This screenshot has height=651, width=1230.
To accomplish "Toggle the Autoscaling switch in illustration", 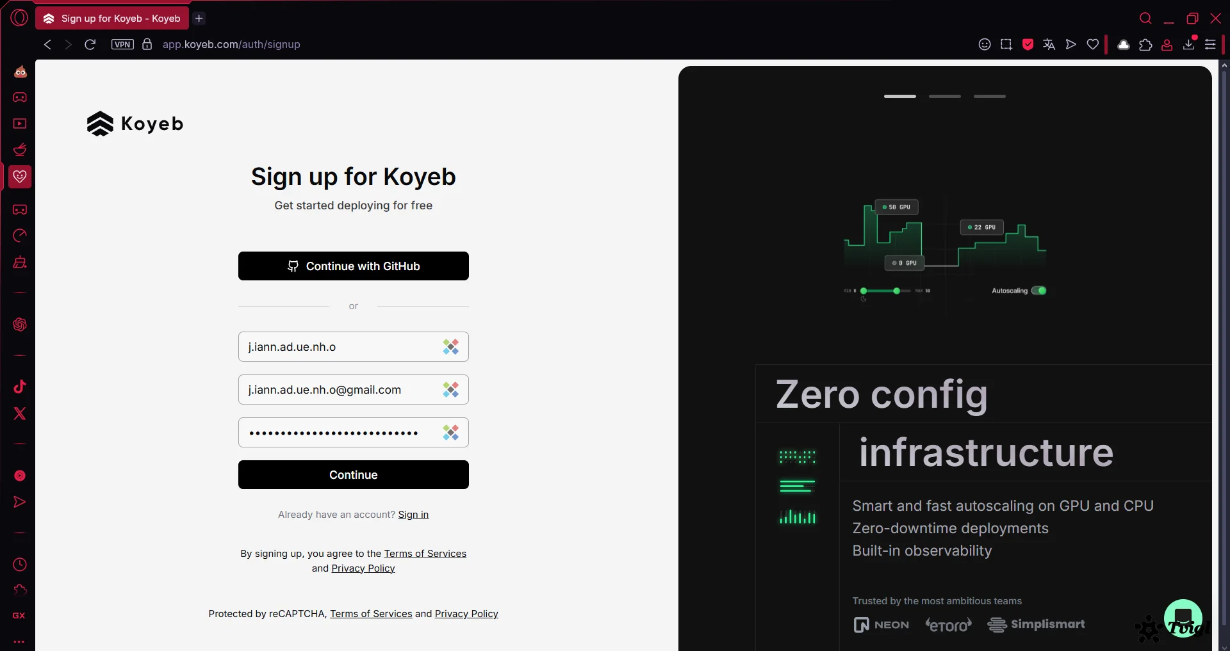I will pos(1039,291).
